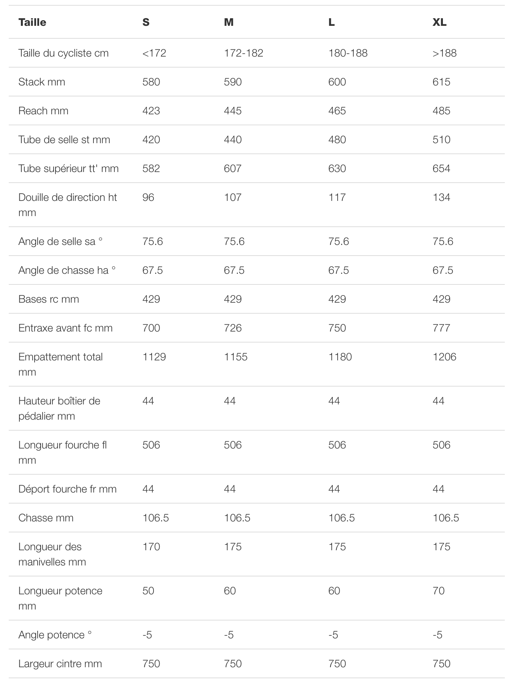
Task: Click the 'Longueur fourche fl mm' label
Action: click(x=63, y=452)
